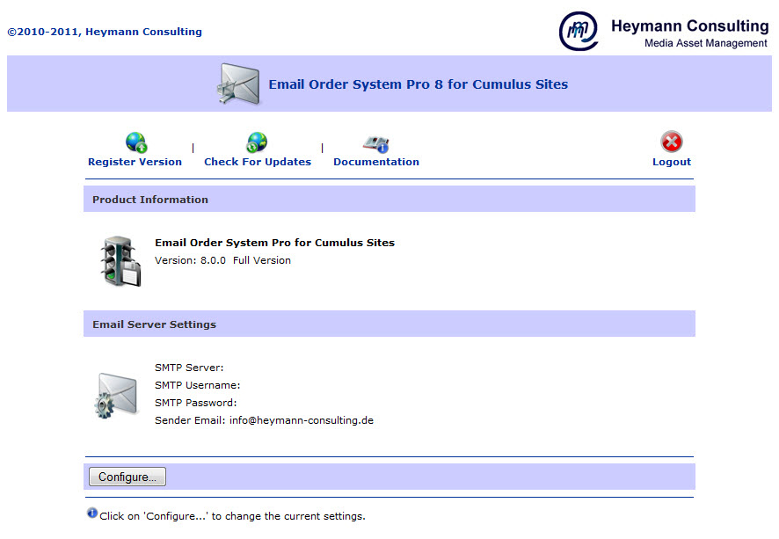Click the Email Order System Pro 8 banner title

[x=419, y=84]
